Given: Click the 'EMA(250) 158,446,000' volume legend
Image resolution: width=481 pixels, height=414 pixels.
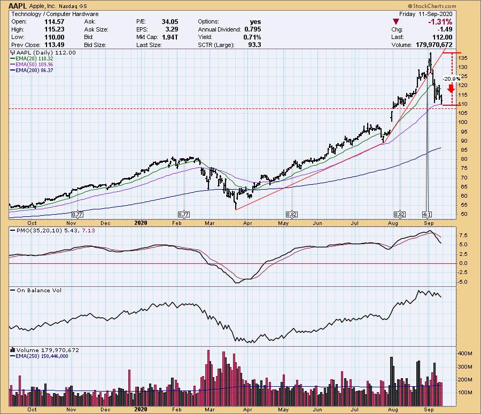Looking at the screenshot, I should [42, 356].
